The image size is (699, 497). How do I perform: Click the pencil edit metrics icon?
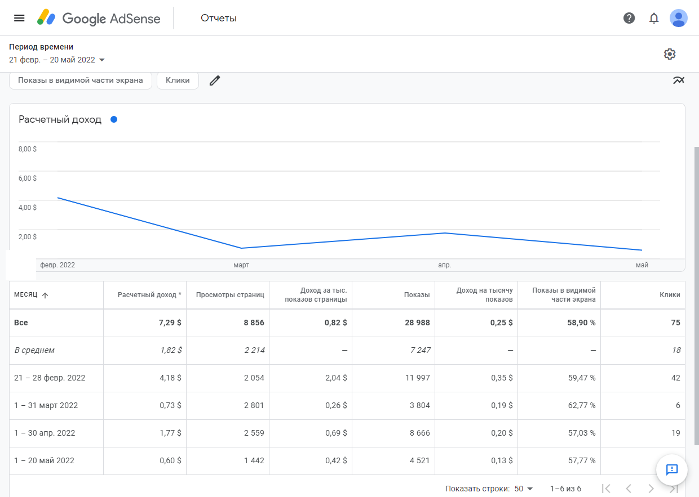click(215, 80)
